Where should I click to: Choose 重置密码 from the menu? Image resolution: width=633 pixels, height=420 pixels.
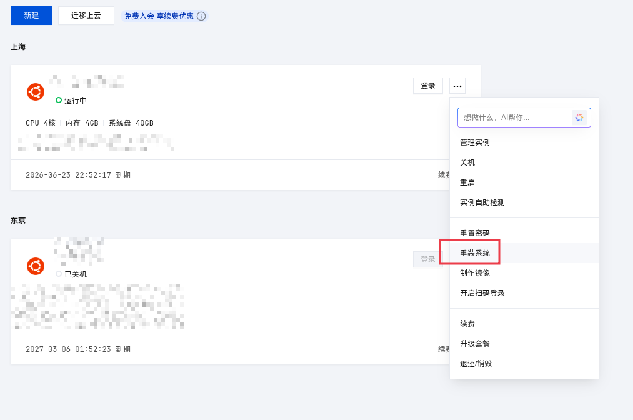point(475,233)
